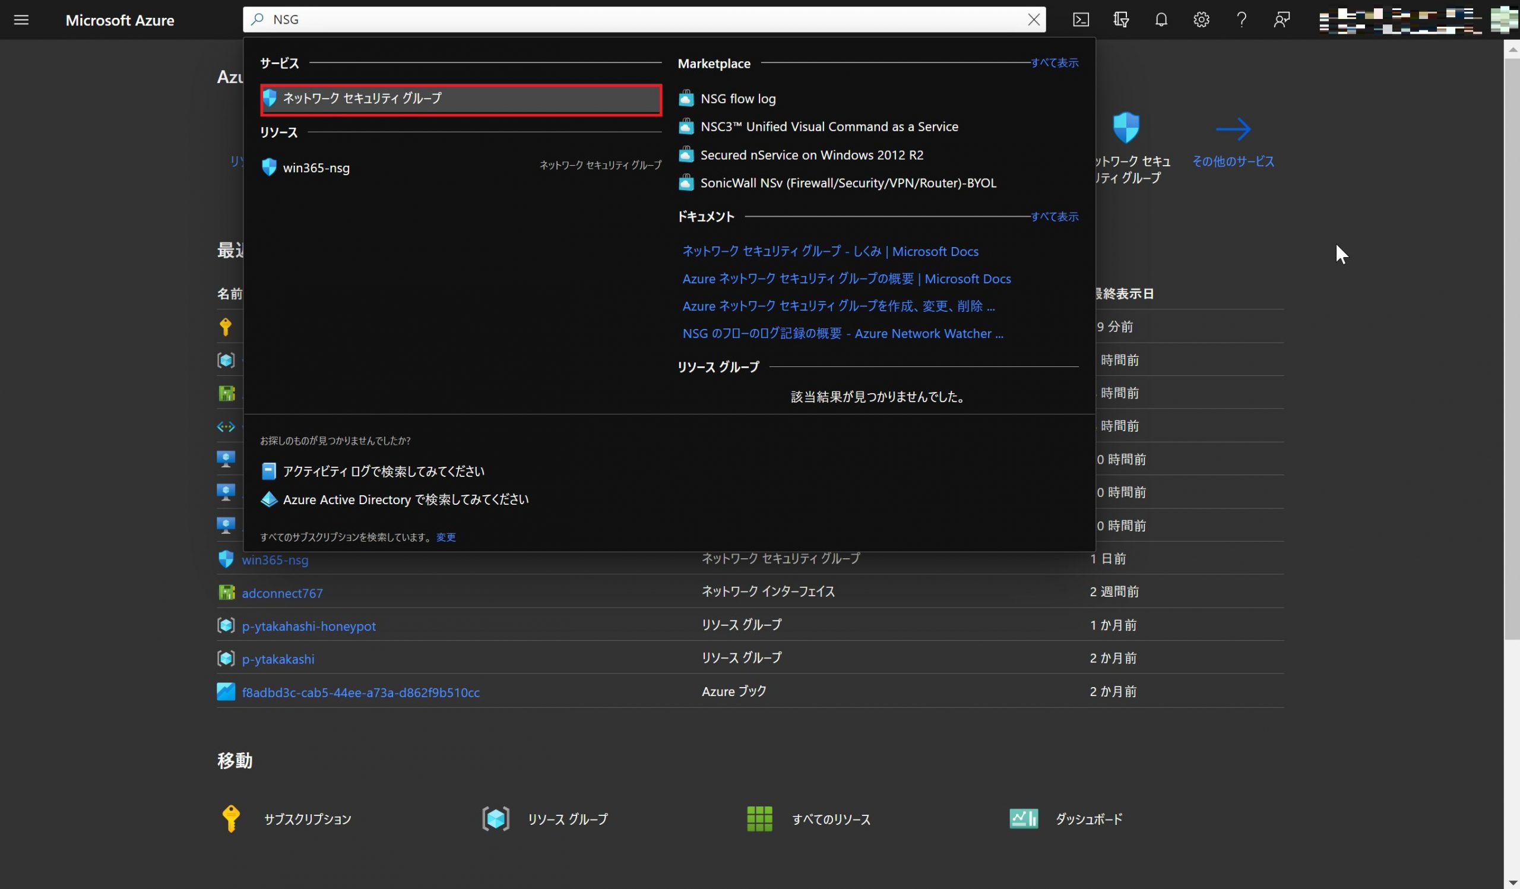Open NSG flow log Marketplace item
1520x889 pixels.
(737, 99)
